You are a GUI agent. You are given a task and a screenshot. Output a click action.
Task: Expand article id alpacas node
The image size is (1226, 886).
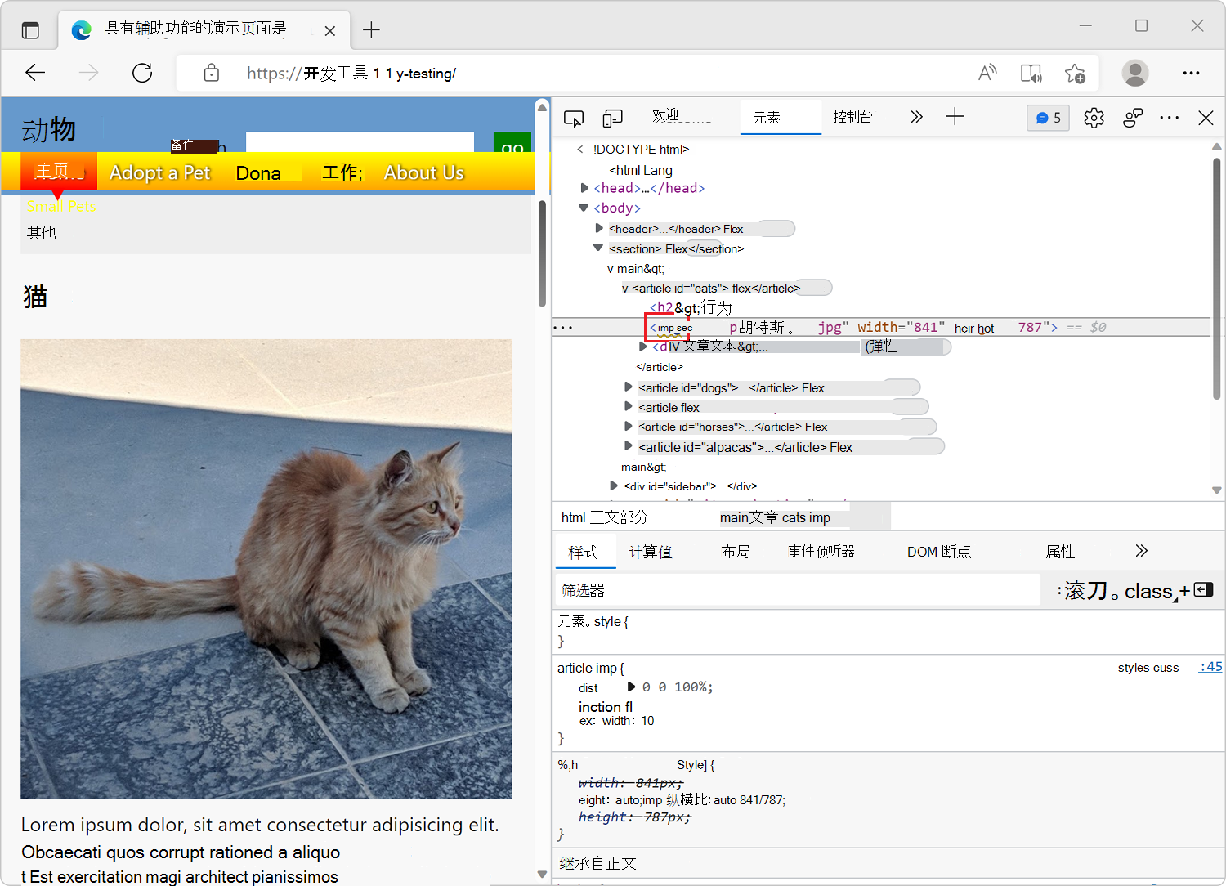pyautogui.click(x=628, y=446)
